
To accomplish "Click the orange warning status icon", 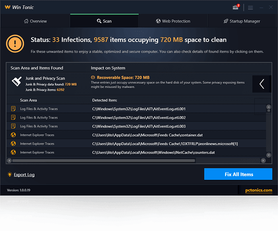I will (x=15, y=44).
